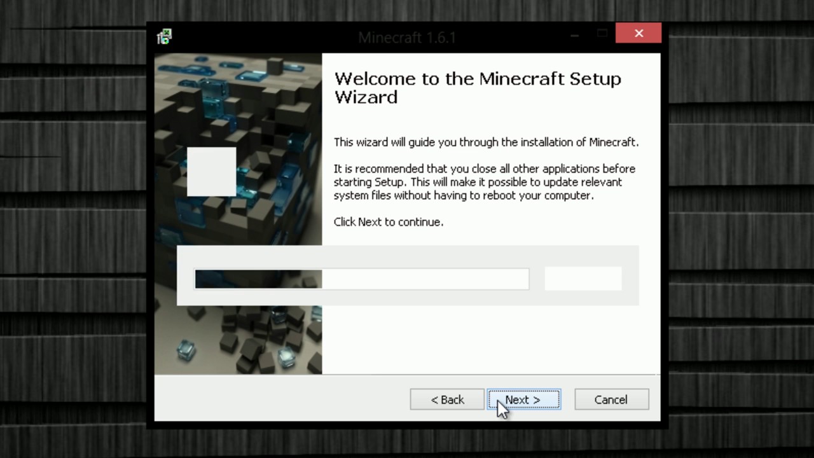
Task: Click the installer icon in title bar
Action: 164,37
